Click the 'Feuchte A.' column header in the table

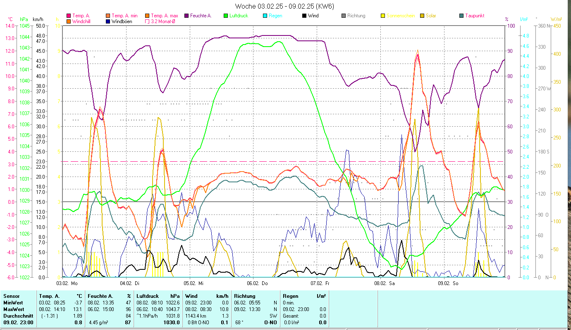coord(100,296)
